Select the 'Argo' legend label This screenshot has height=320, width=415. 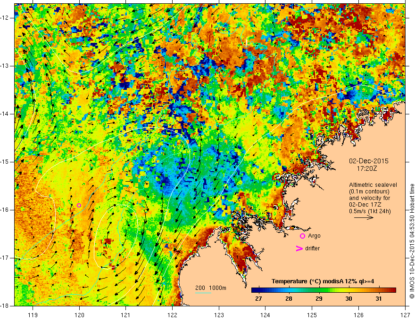tap(314, 236)
